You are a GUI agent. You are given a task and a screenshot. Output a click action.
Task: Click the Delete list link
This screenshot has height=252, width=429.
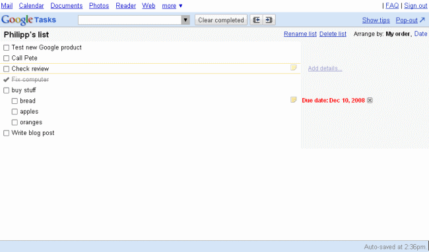coord(333,34)
